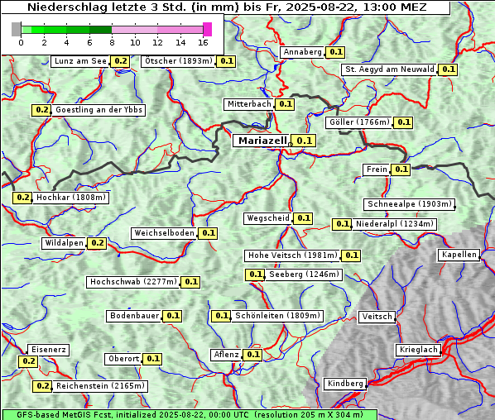This screenshot has height=420, width=495.
Task: Click the 0.2 value beside Goestling
Action: click(x=41, y=110)
